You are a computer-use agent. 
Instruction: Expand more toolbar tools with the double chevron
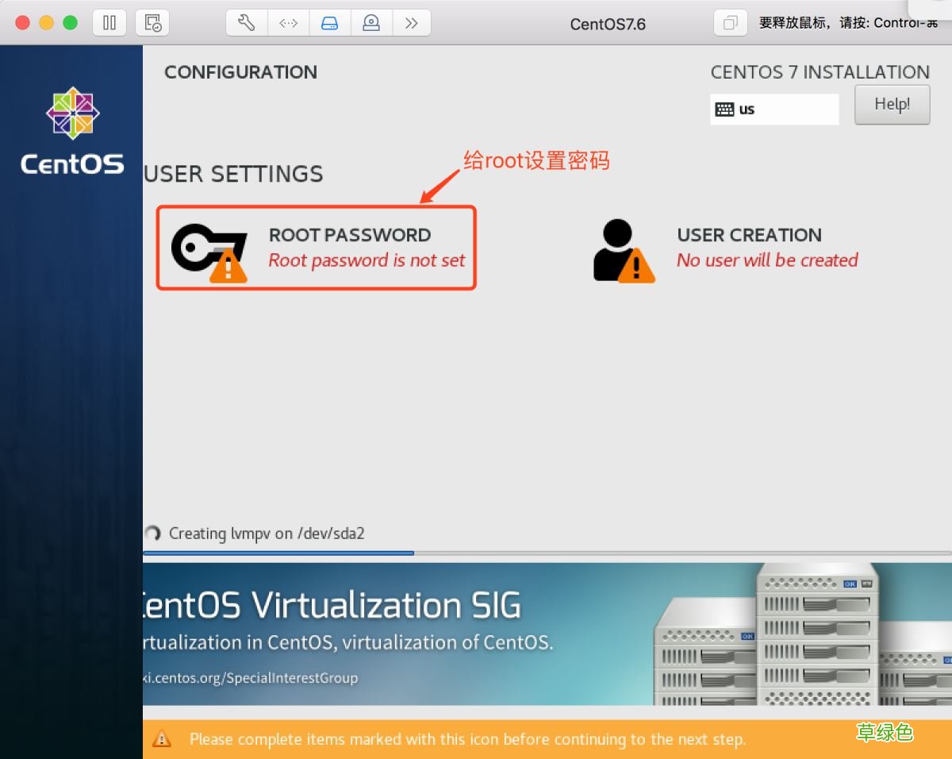(x=412, y=22)
